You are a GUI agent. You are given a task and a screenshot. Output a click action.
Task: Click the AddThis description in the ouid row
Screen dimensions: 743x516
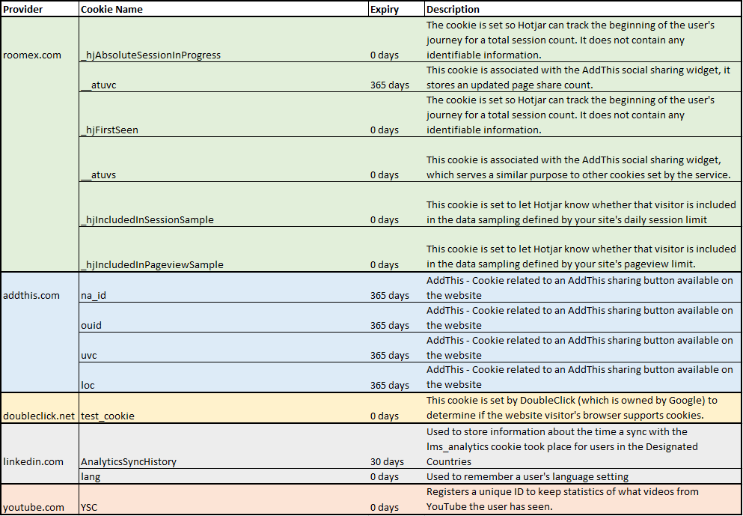[x=584, y=318]
